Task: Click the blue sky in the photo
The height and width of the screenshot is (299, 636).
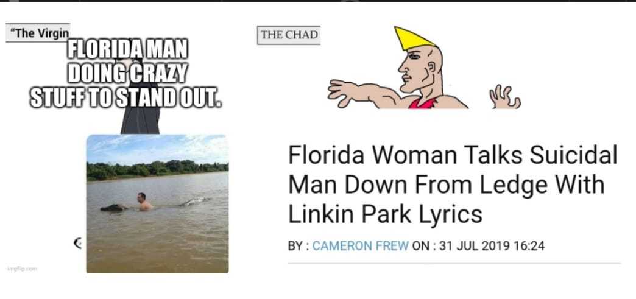Action: pyautogui.click(x=157, y=149)
